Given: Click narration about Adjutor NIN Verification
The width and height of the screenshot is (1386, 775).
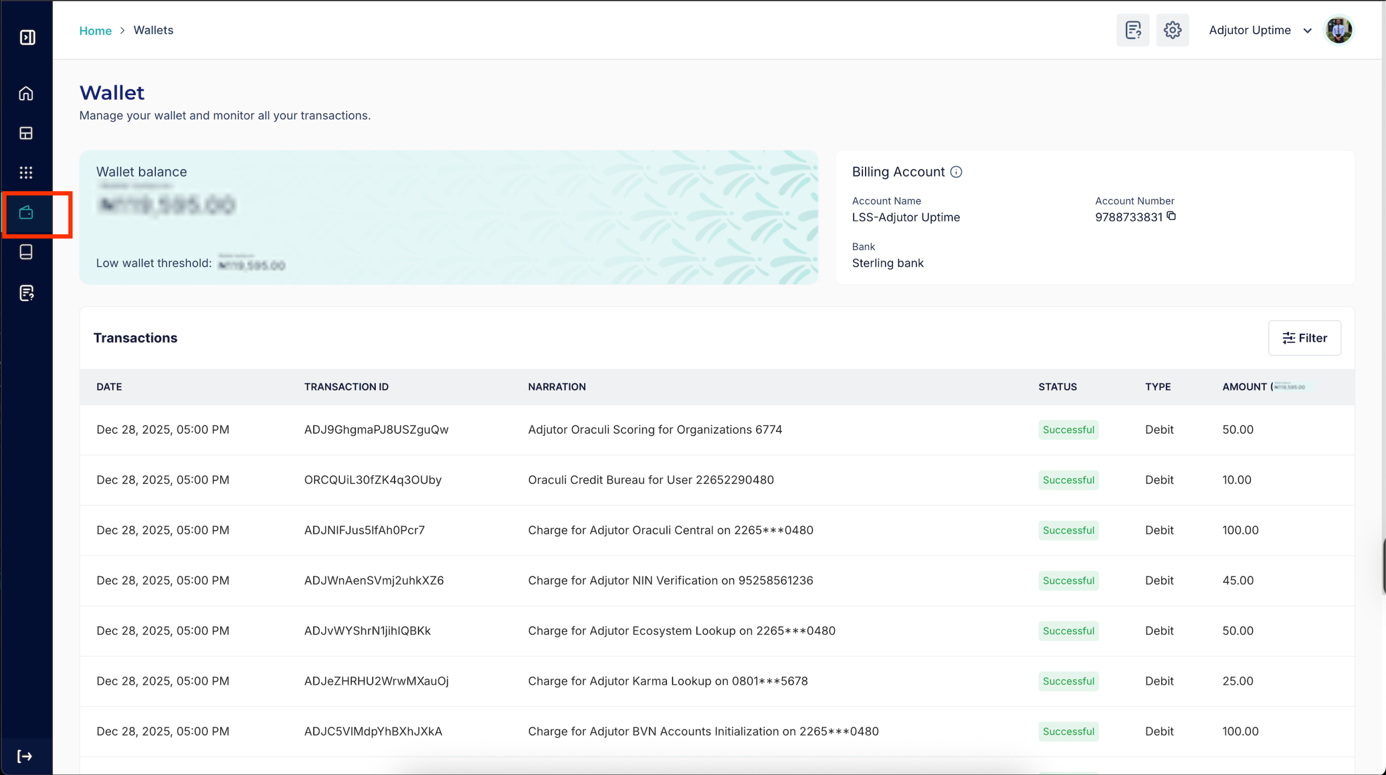Looking at the screenshot, I should tap(670, 580).
